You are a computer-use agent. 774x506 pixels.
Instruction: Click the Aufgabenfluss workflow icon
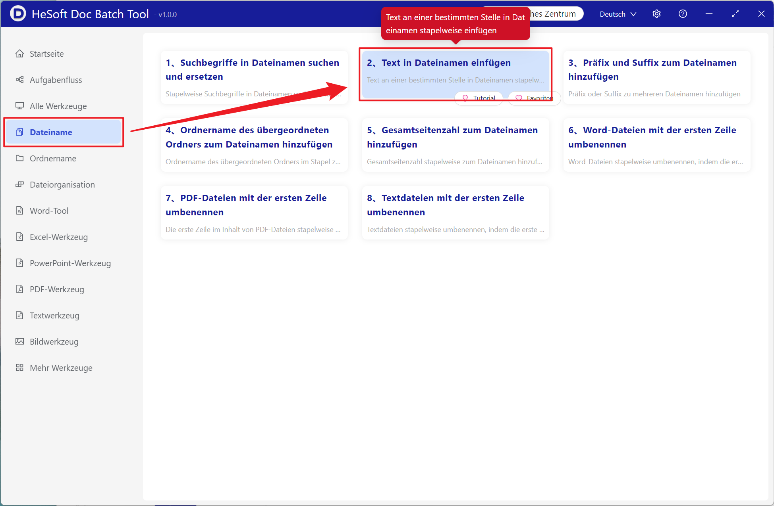pos(19,80)
